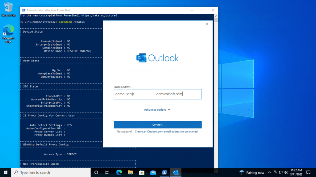Screen dimensions: 316x177
Task: Click the Cortana circle icon
Action: click(96, 172)
